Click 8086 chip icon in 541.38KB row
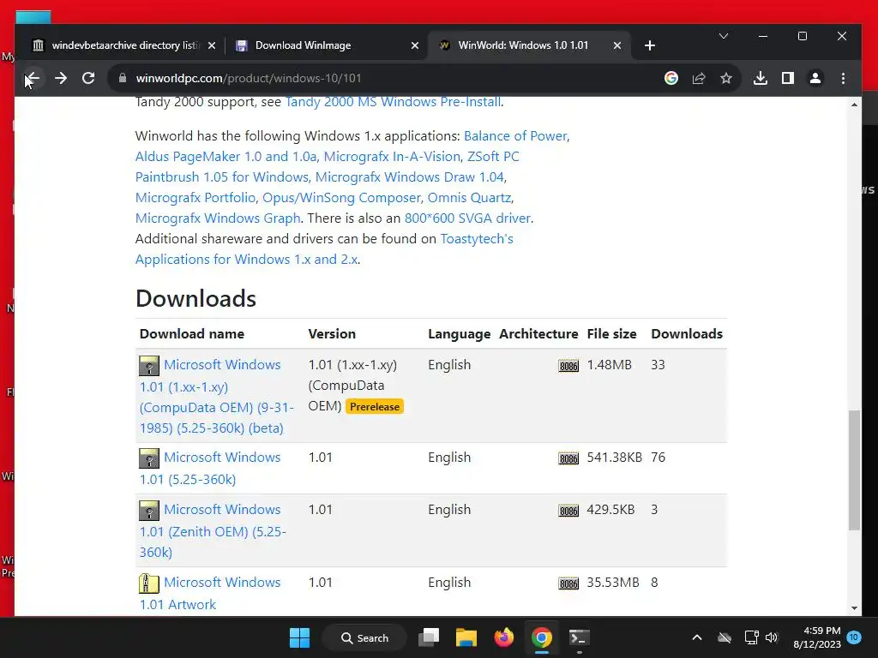 [x=568, y=458]
